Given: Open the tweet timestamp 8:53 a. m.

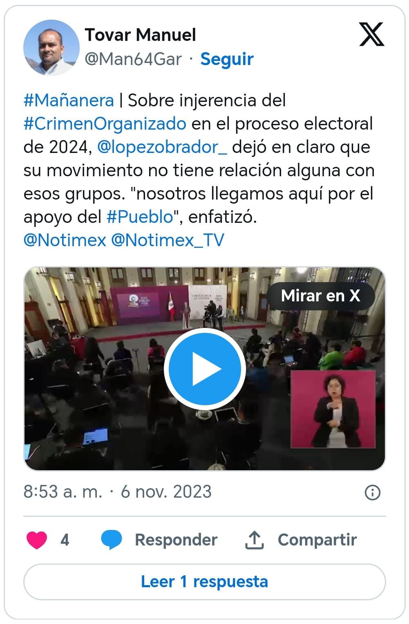Looking at the screenshot, I should (63, 492).
